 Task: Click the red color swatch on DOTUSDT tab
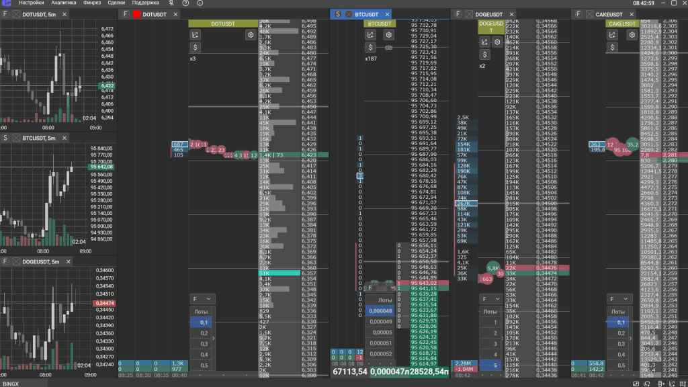point(136,14)
